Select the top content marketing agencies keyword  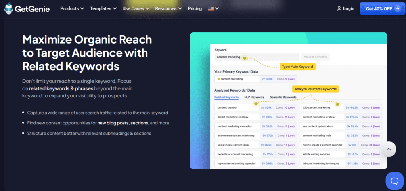(256, 163)
